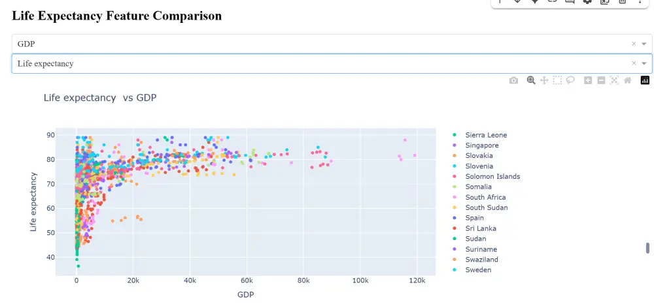Activate the Lasso Select tool
654x304 pixels.
point(570,80)
